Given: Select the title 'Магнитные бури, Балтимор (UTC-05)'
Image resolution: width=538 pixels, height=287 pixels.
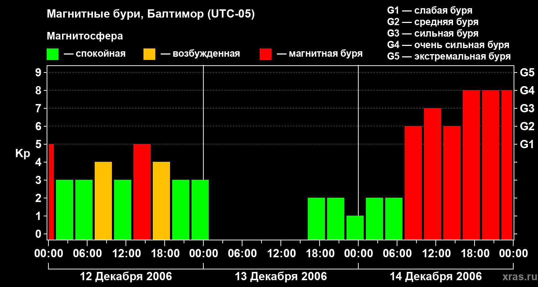Looking at the screenshot, I should coord(151,15).
